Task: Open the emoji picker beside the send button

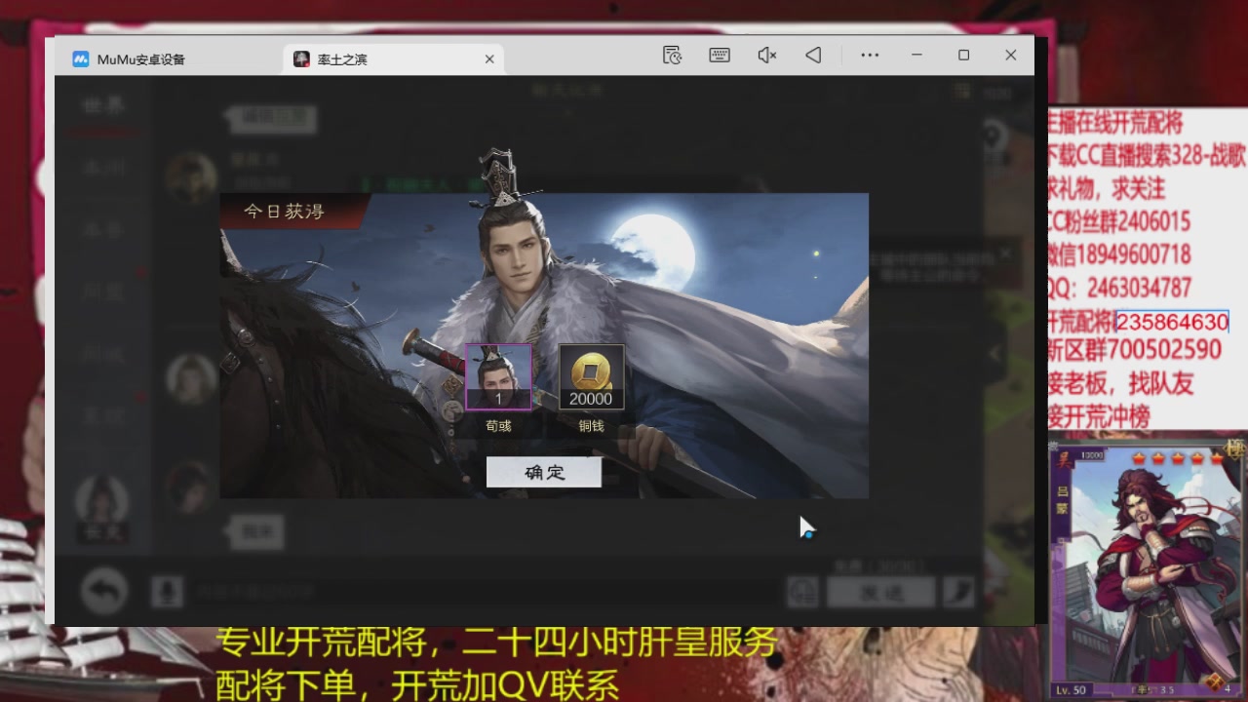Action: [802, 591]
